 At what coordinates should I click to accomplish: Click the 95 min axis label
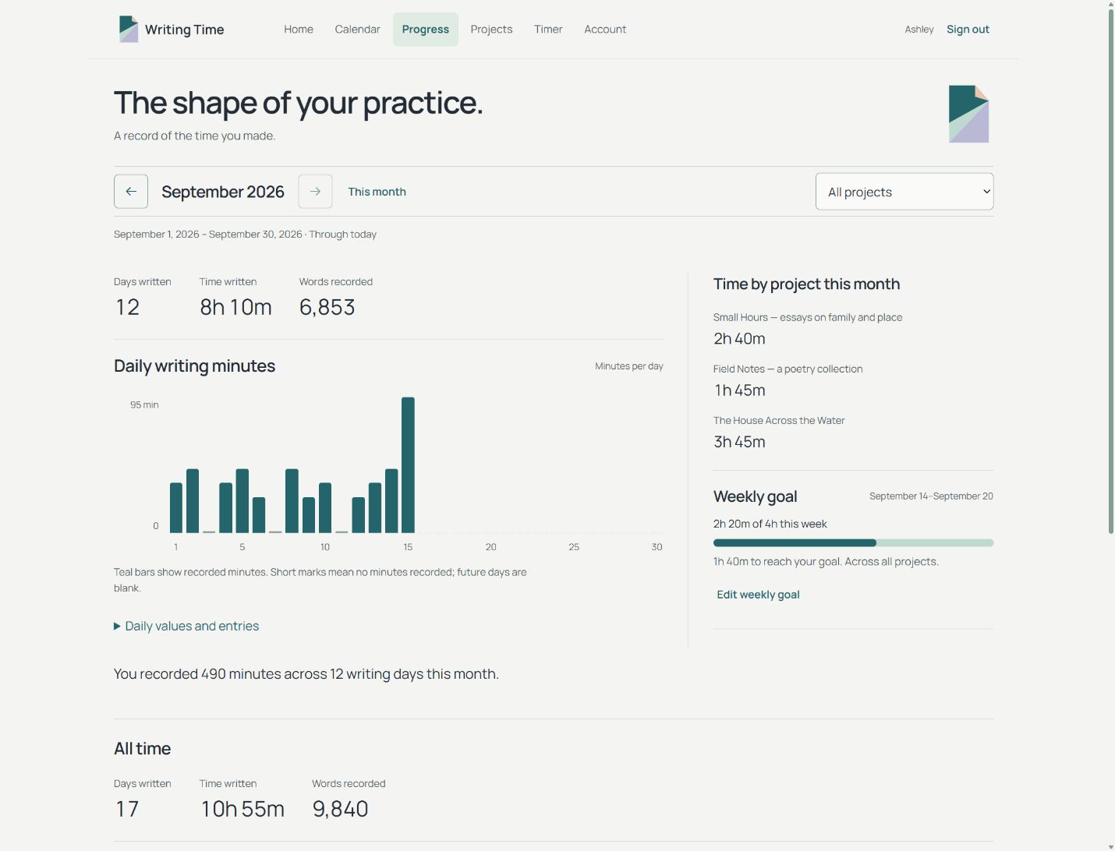coord(144,404)
